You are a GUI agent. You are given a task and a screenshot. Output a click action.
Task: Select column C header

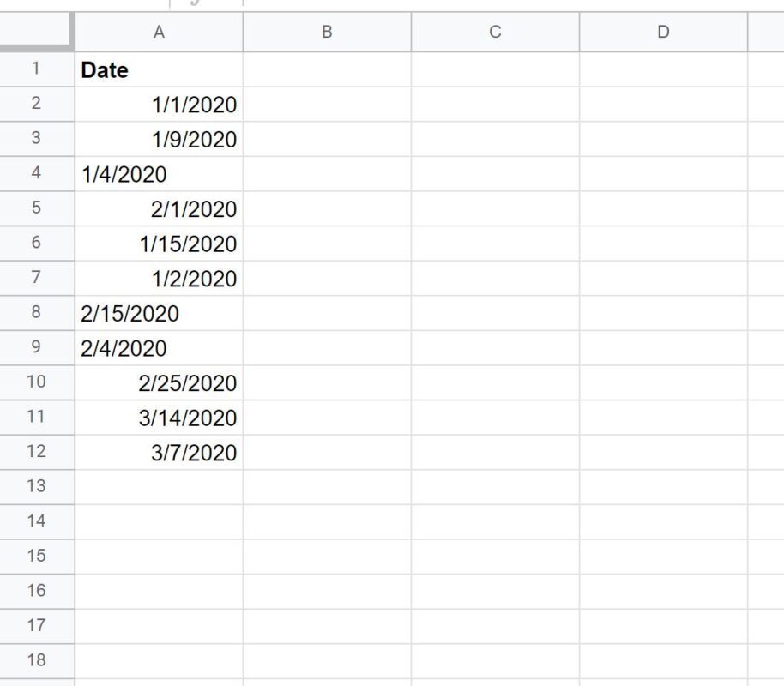pyautogui.click(x=495, y=32)
